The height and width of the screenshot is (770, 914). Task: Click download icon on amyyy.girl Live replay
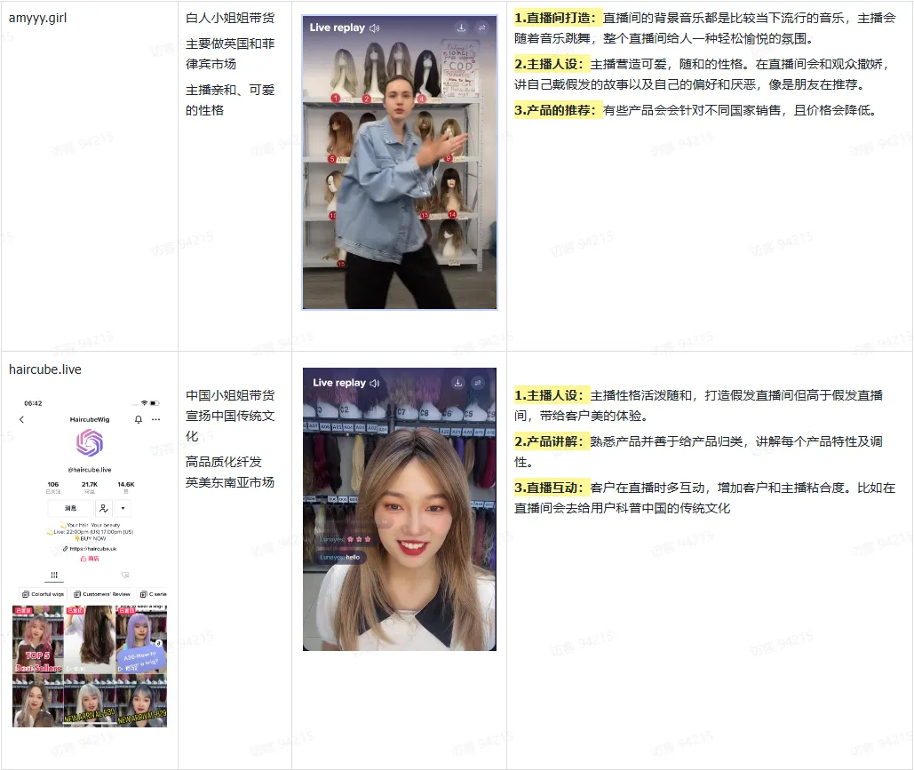(x=461, y=28)
